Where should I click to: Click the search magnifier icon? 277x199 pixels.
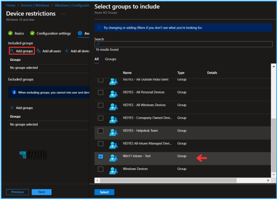click(x=98, y=44)
